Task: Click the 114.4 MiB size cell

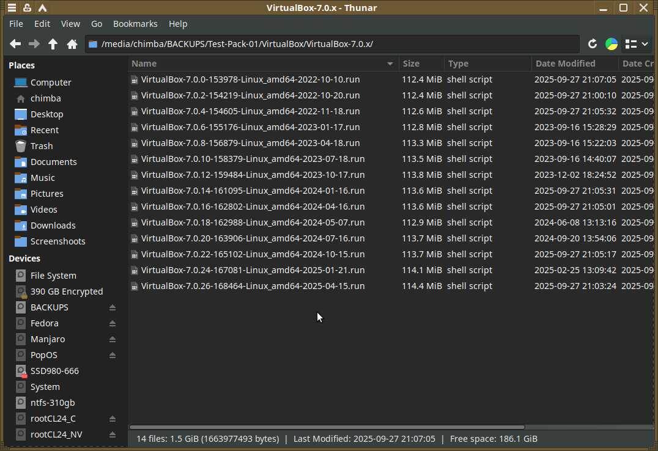Action: tap(422, 286)
